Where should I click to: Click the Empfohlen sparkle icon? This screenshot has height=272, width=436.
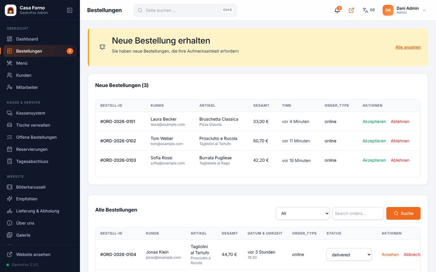[9, 199]
